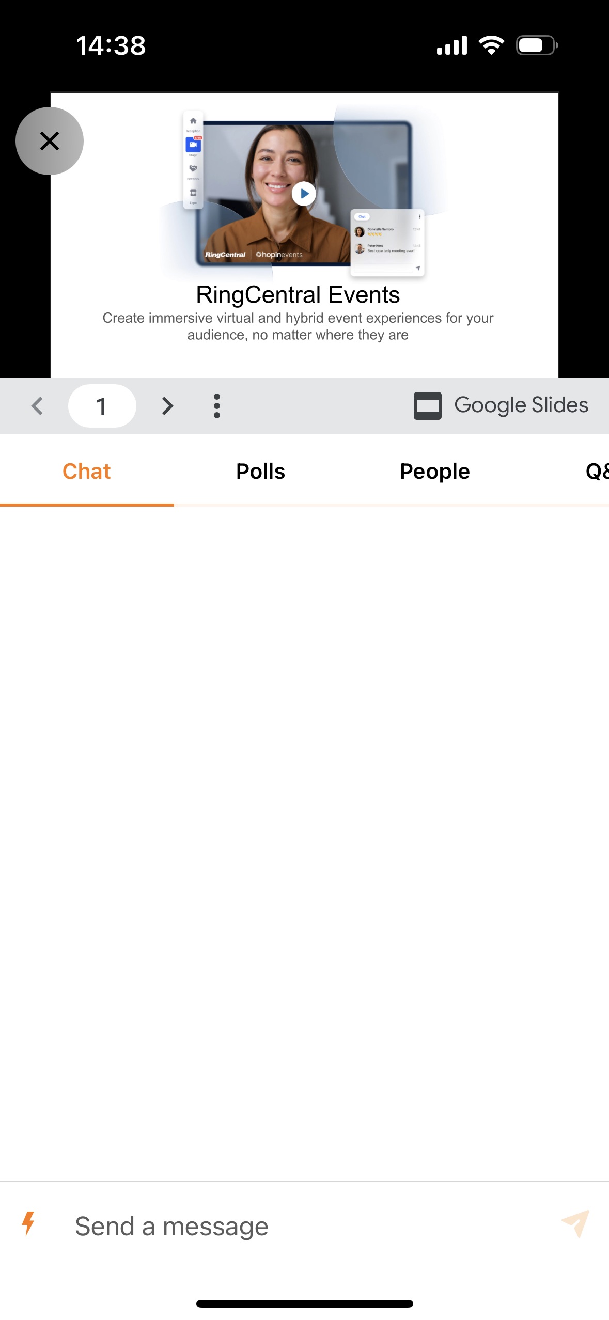The image size is (609, 1320).
Task: Open the three-dot slide options menu
Action: click(217, 406)
